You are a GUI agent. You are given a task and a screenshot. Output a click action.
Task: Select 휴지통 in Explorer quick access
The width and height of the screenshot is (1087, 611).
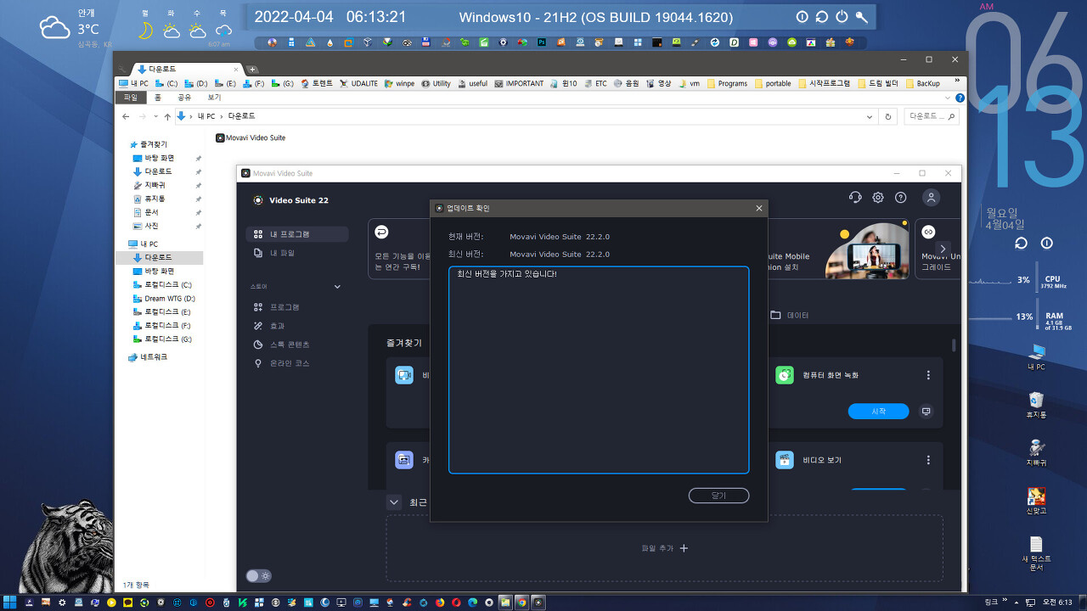[x=154, y=199]
